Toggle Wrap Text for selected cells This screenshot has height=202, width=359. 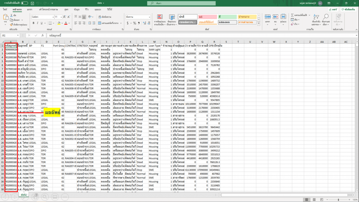[105, 17]
